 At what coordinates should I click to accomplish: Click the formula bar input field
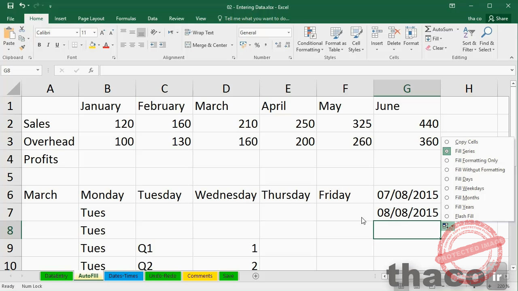304,70
